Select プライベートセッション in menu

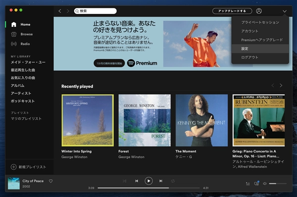tap(260, 22)
